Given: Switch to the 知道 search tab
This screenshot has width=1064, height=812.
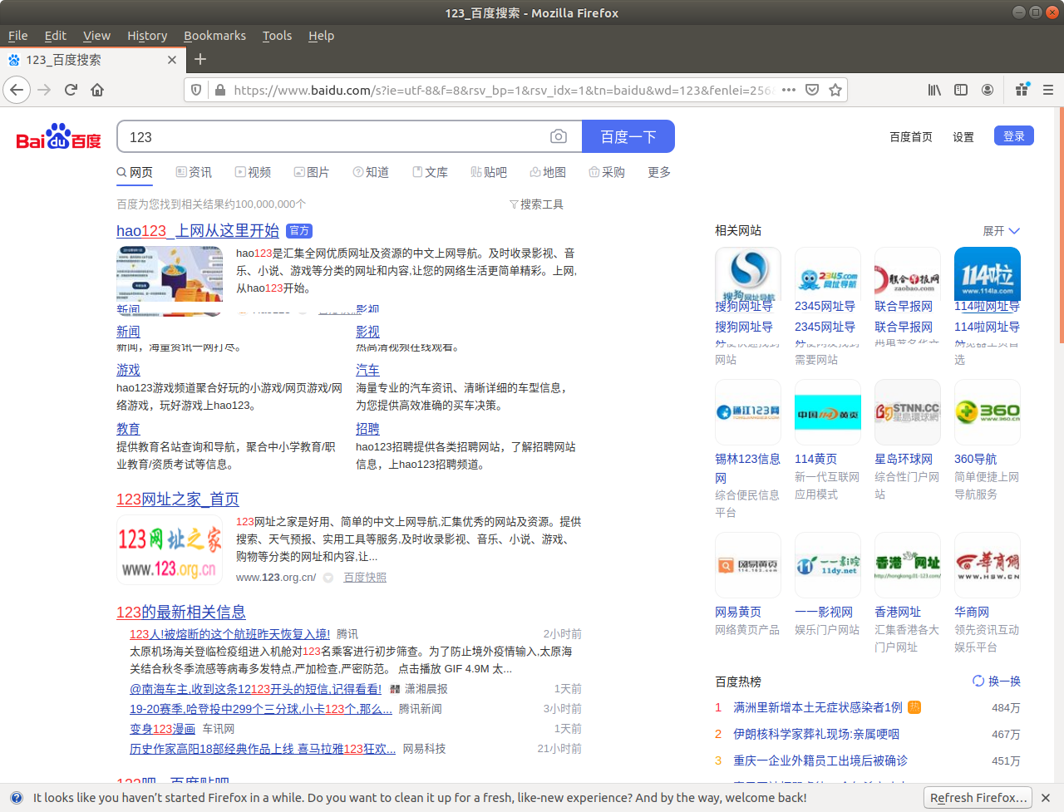Looking at the screenshot, I should coord(371,172).
